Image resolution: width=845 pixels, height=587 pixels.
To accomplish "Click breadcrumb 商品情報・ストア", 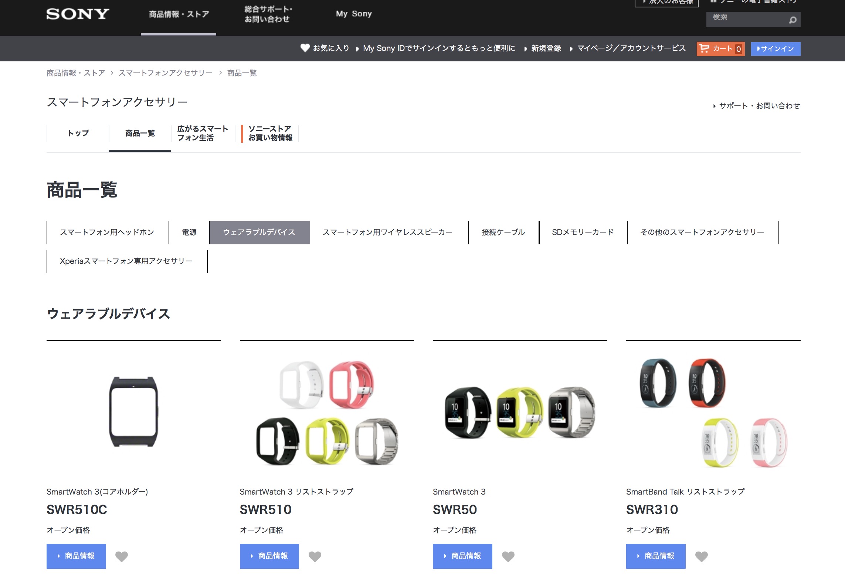I will click(76, 73).
